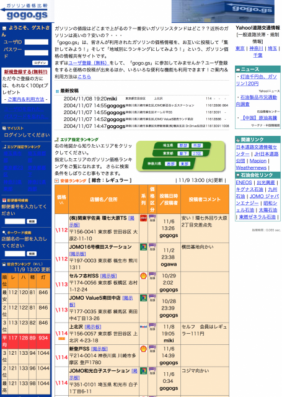Click the ユーザIDを忘れた link

[x=24, y=109]
